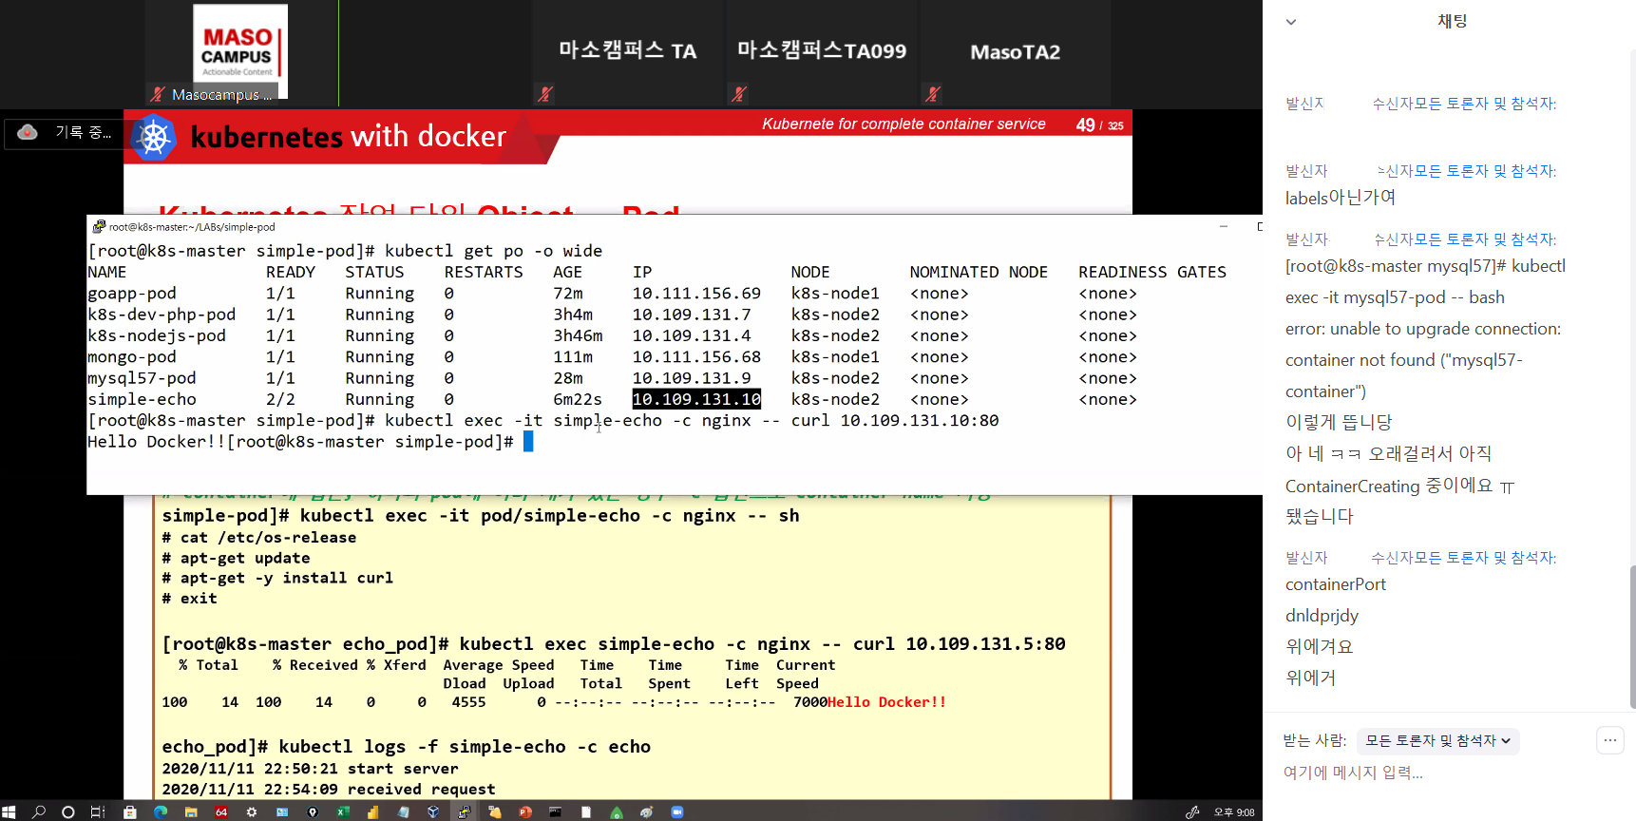1636x821 pixels.
Task: Open the chat recipient dropdown
Action: [x=1437, y=741]
